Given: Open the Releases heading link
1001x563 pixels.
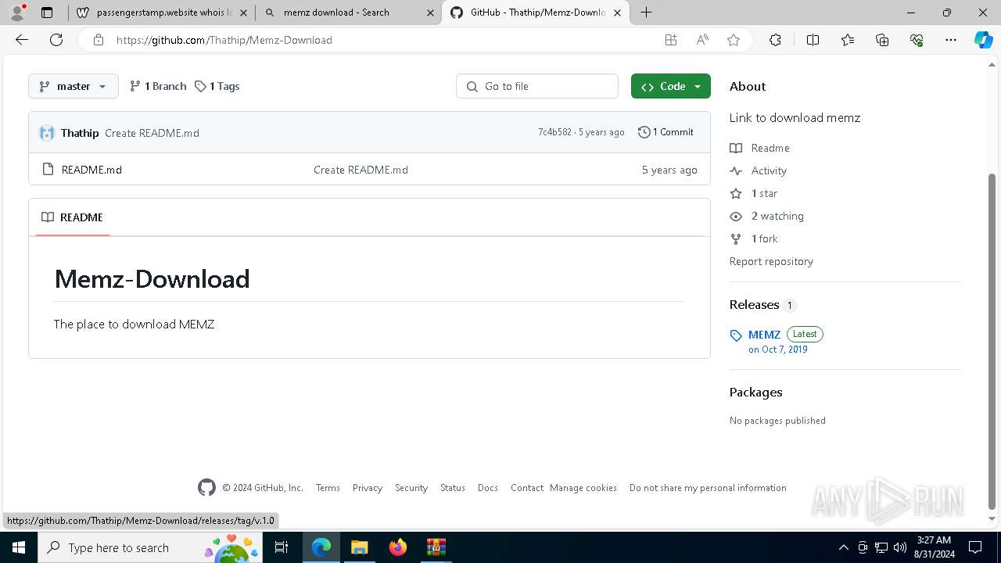Looking at the screenshot, I should pos(762,305).
